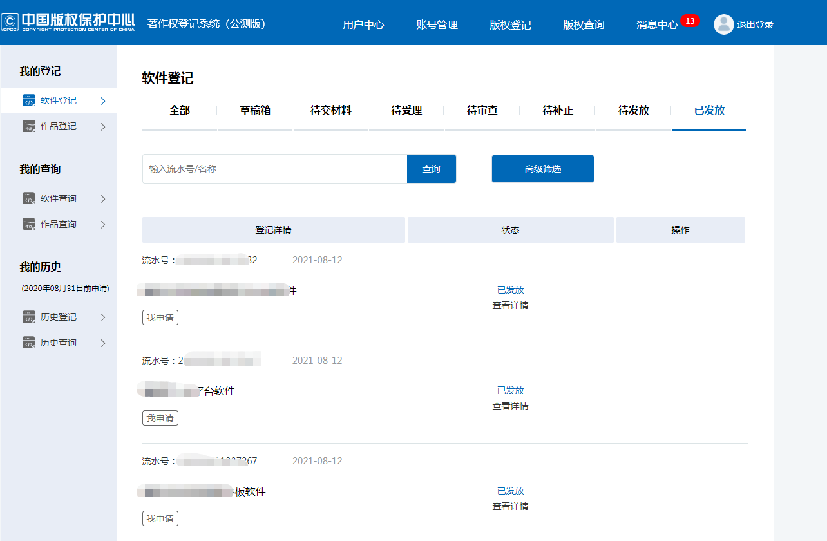Expand the 历史登记 chevron arrow
The width and height of the screenshot is (827, 541).
pyautogui.click(x=103, y=317)
